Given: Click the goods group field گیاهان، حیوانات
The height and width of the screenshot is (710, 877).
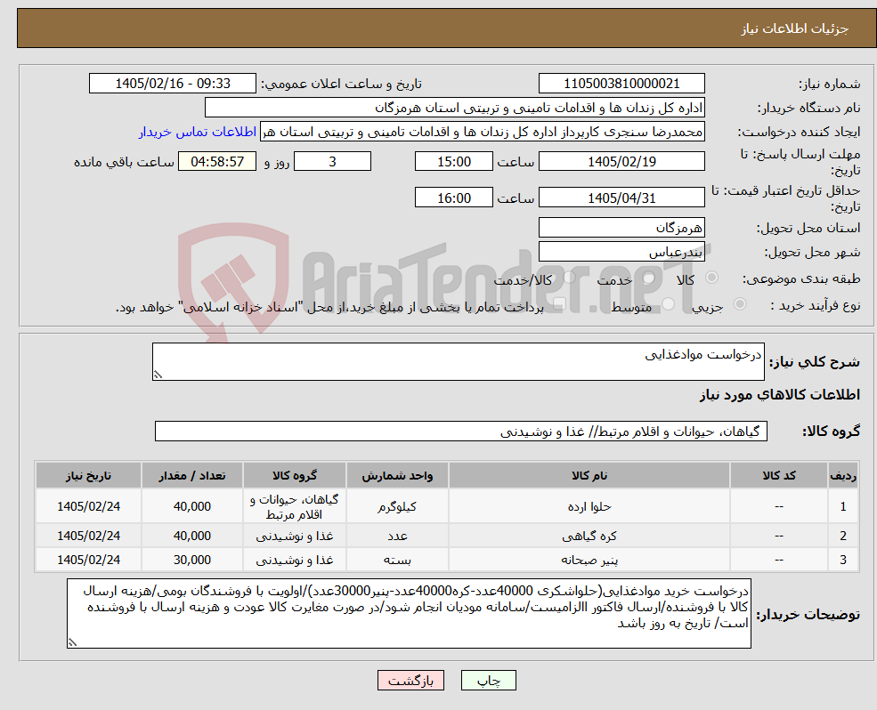Looking at the screenshot, I should [x=461, y=432].
